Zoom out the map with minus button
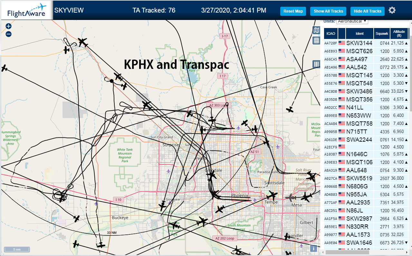The image size is (412, 256). point(9,34)
